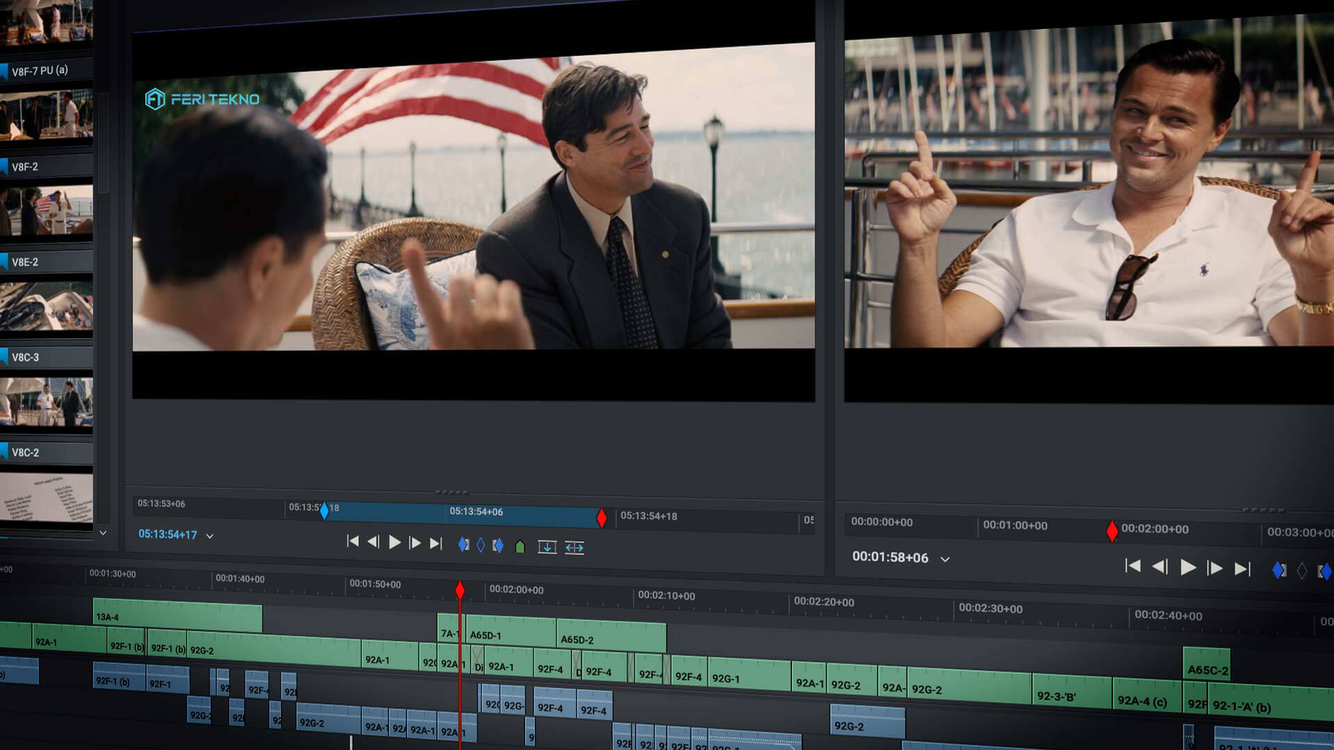The height and width of the screenshot is (750, 1334).
Task: Click the blue marked region of source scrub bar
Action: point(462,513)
